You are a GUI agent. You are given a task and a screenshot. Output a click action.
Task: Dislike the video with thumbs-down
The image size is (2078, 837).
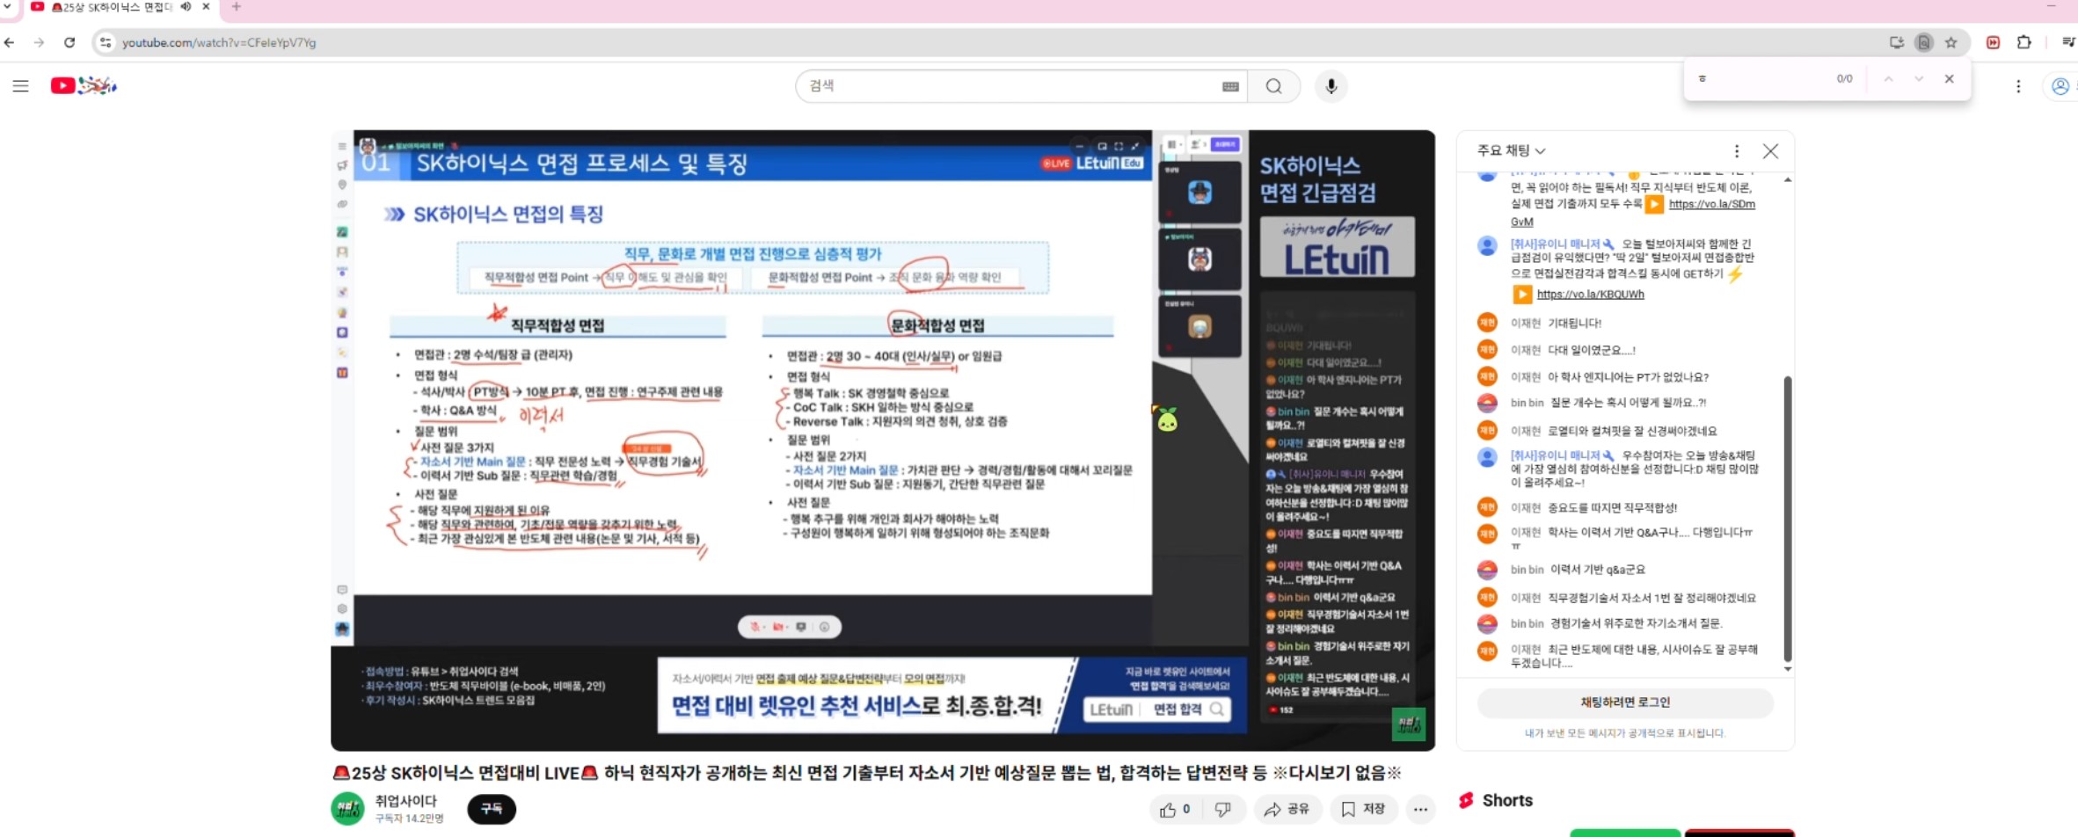click(x=1223, y=810)
